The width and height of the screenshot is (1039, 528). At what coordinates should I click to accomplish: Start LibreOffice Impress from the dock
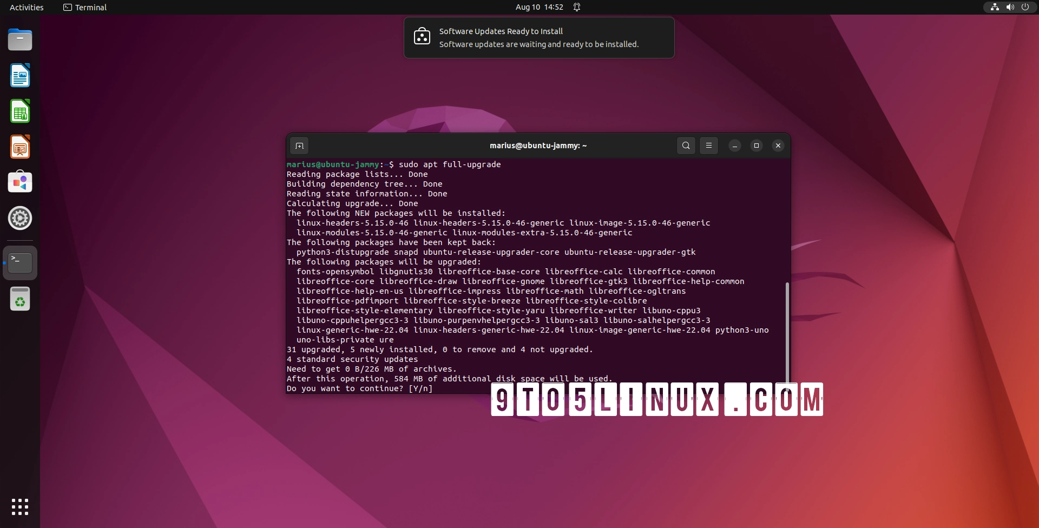[x=20, y=147]
